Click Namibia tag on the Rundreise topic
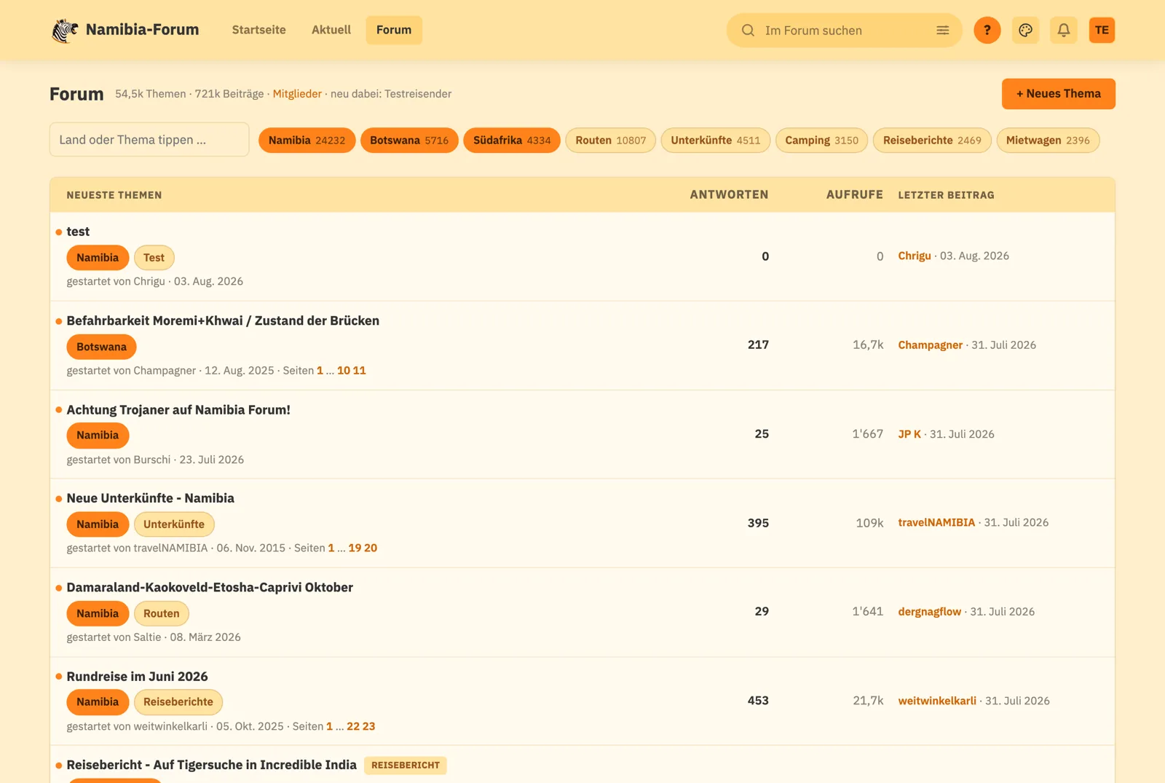1165x783 pixels. (x=98, y=702)
